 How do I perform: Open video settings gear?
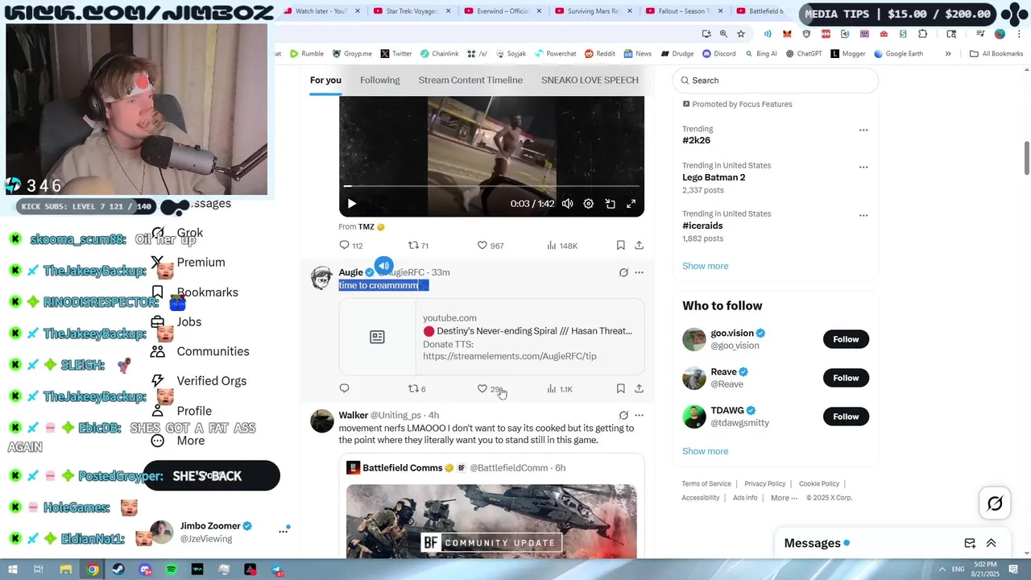pyautogui.click(x=589, y=204)
